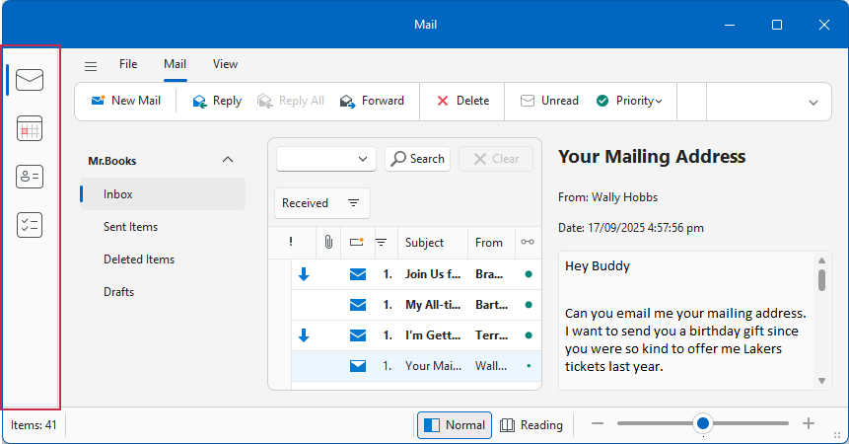Open the Contacts module in sidebar
This screenshot has width=849, height=444.
(30, 177)
